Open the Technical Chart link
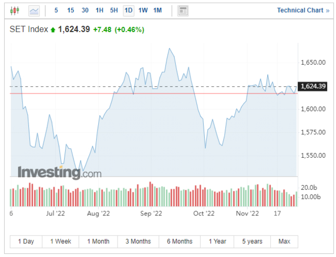The height and width of the screenshot is (257, 336). [303, 10]
